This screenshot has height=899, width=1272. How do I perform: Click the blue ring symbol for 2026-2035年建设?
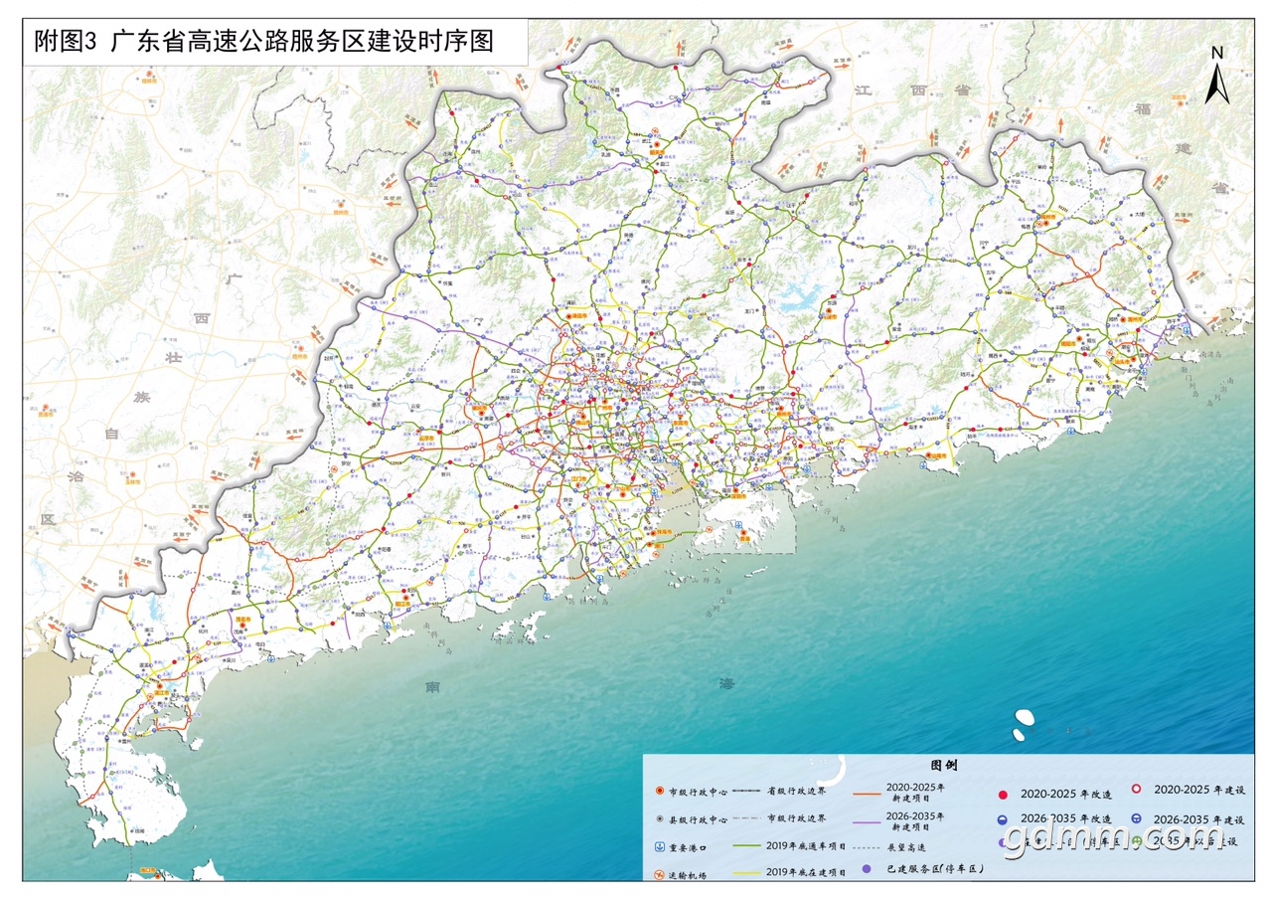coord(1136,818)
